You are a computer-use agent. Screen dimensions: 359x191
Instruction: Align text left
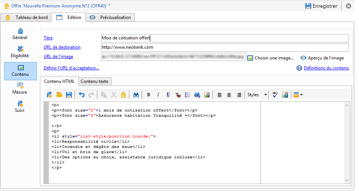tap(220, 95)
